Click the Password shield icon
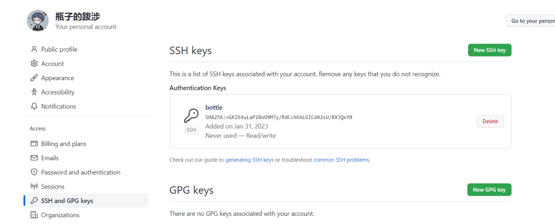The image size is (555, 224). coord(34,172)
